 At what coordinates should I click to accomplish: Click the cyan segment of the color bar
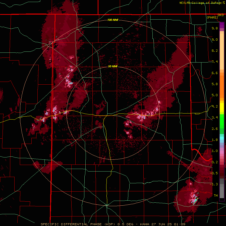point(222,138)
